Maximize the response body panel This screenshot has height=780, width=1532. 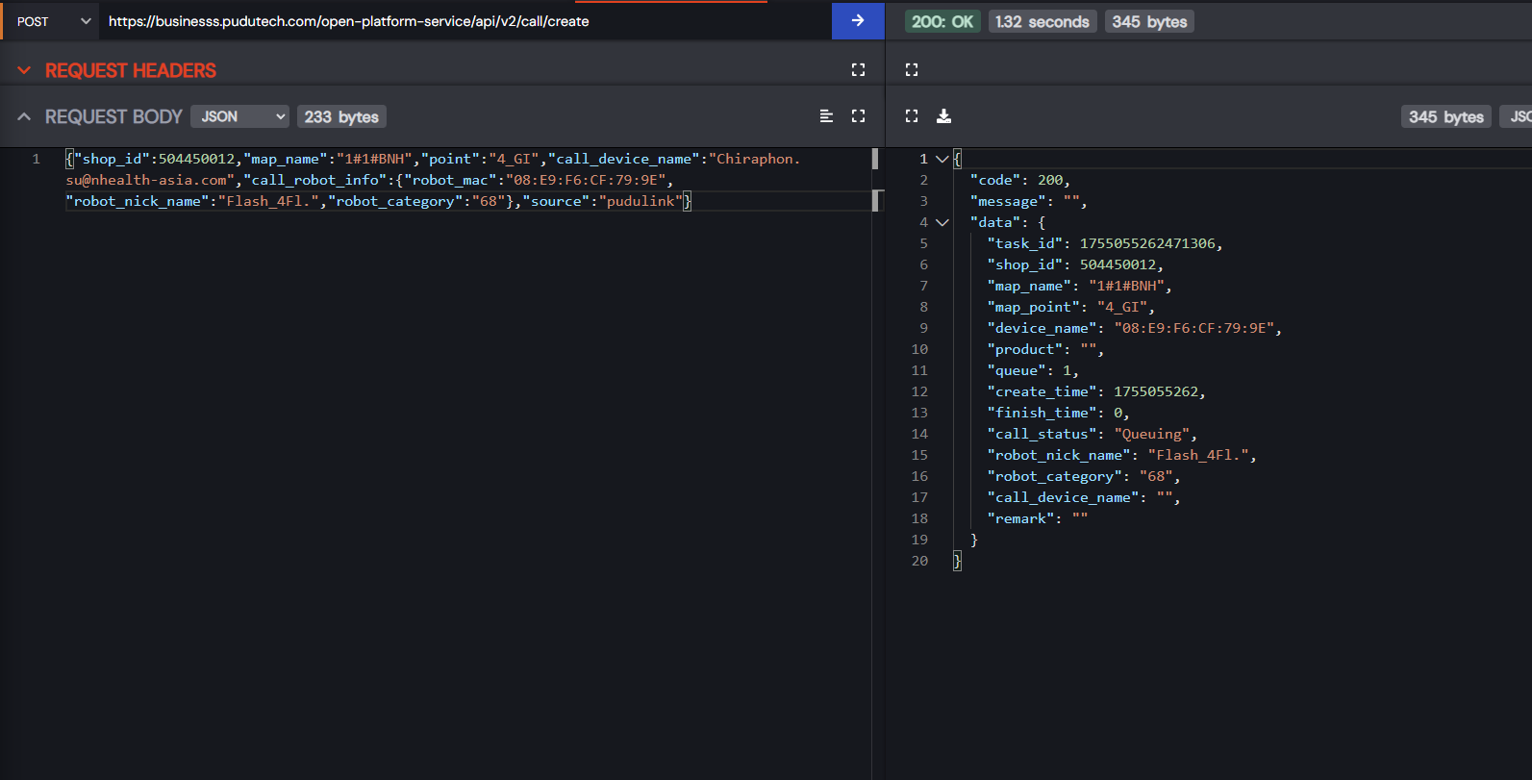pos(912,115)
